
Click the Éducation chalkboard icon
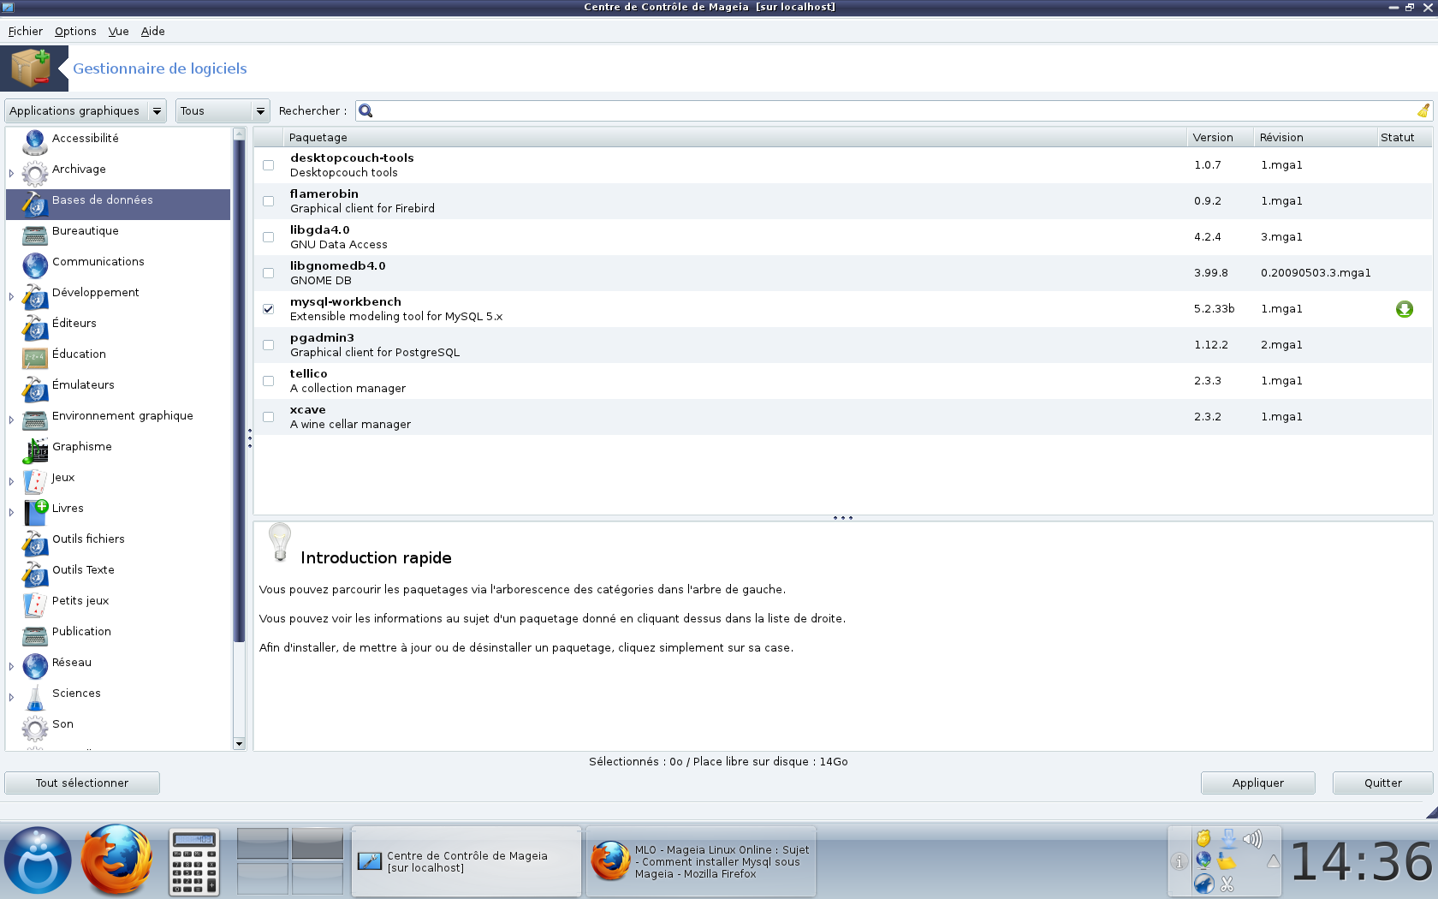tap(35, 358)
